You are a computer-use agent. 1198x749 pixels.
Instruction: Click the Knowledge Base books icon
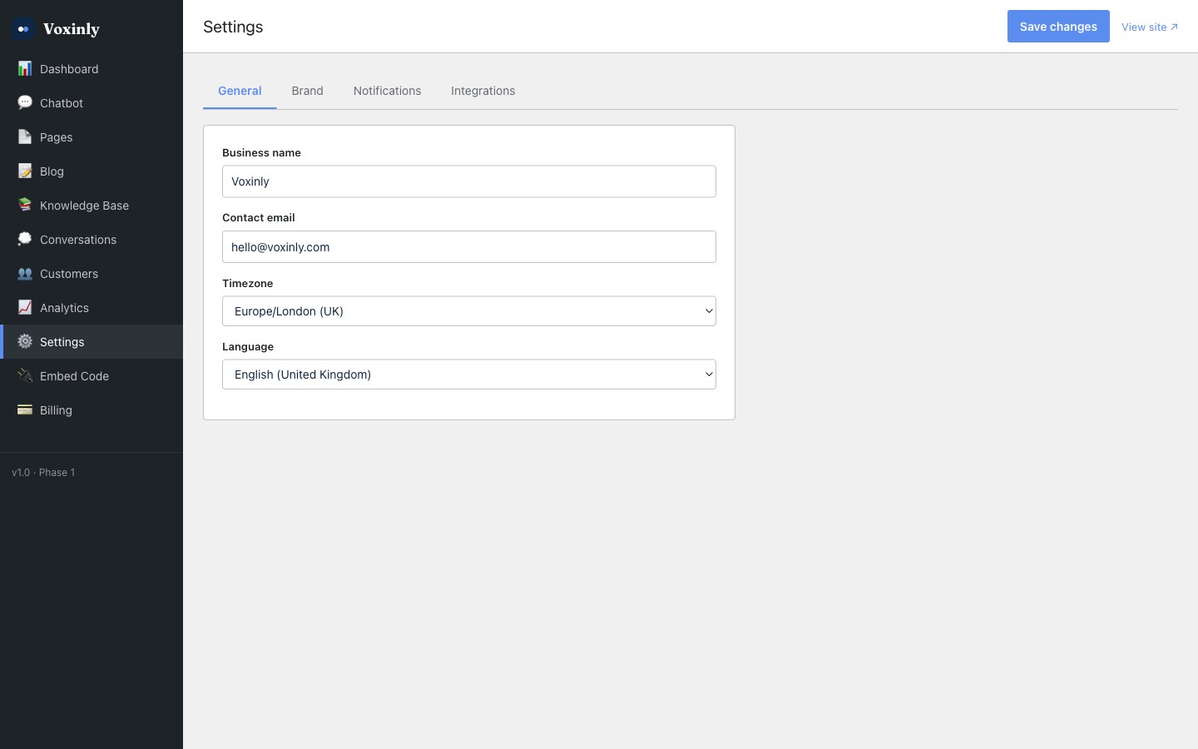tap(25, 205)
